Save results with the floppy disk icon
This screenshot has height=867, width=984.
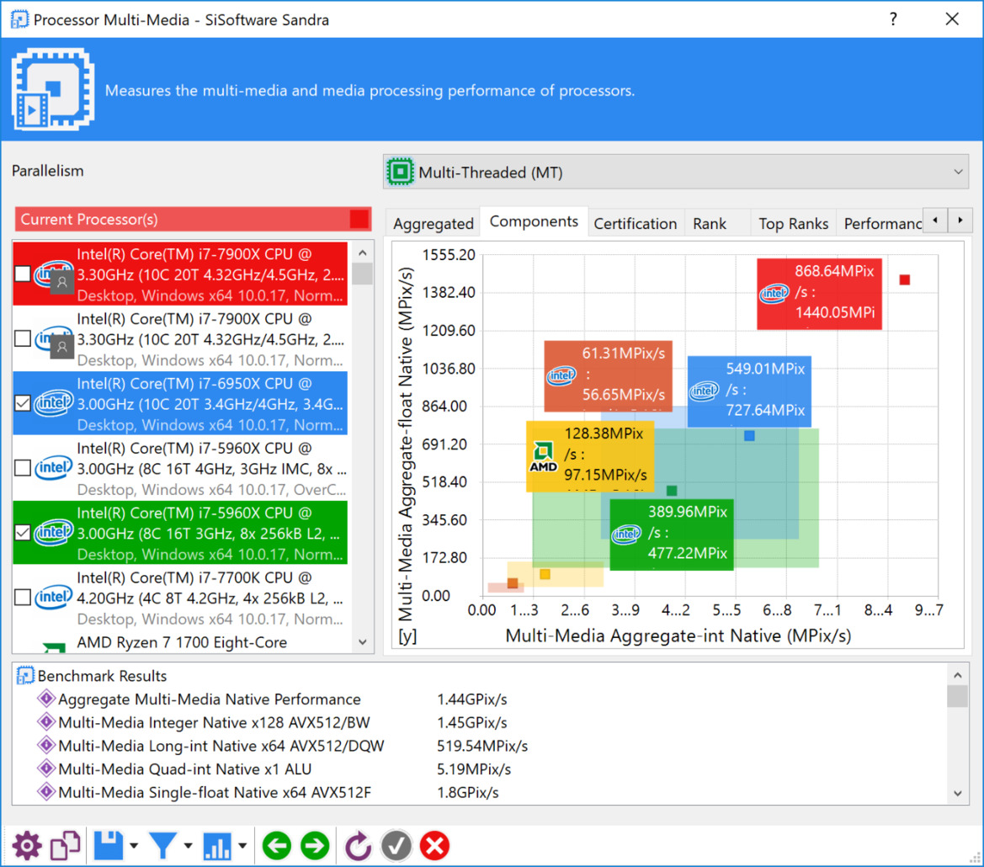pos(109,846)
